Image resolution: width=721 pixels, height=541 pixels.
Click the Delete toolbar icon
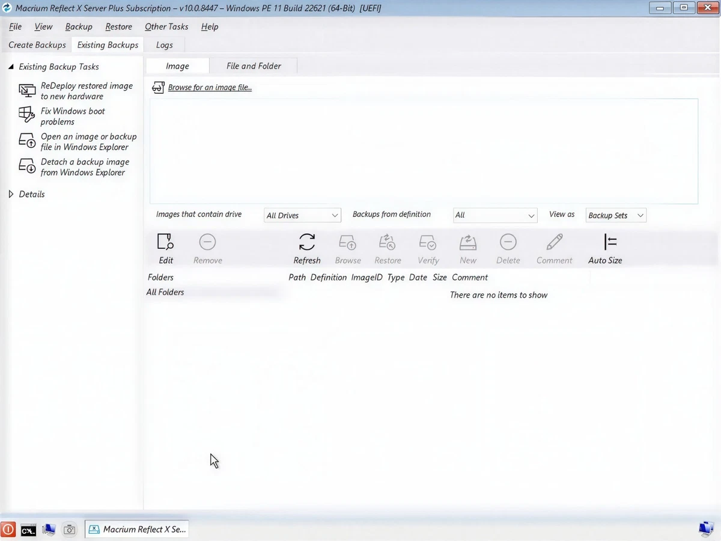(508, 242)
